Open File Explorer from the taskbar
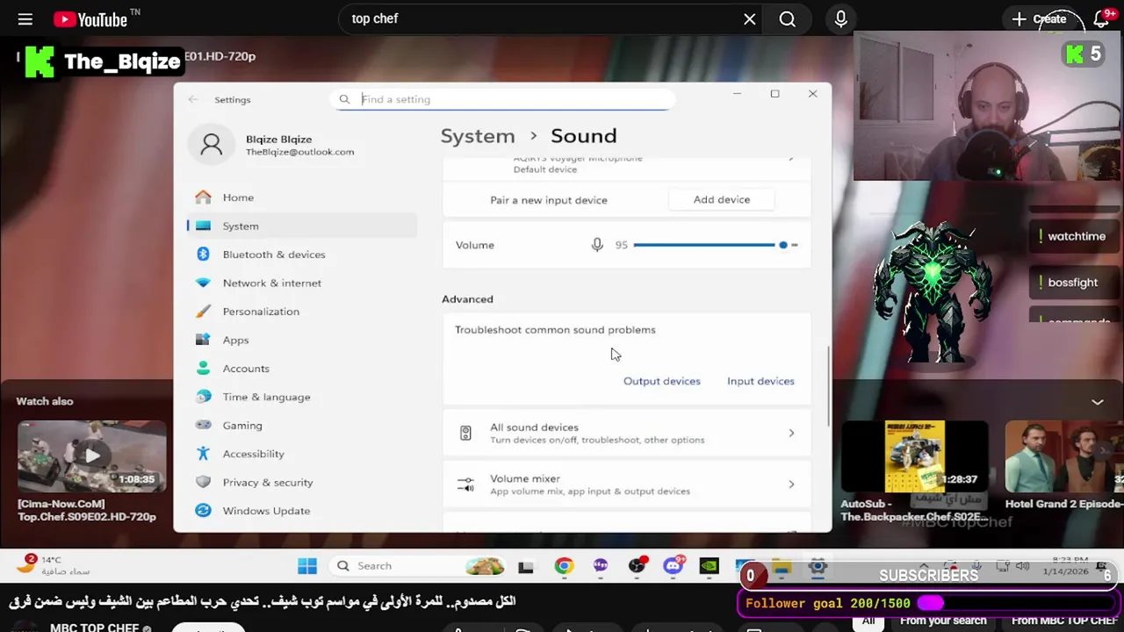This screenshot has width=1124, height=632. pyautogui.click(x=782, y=566)
